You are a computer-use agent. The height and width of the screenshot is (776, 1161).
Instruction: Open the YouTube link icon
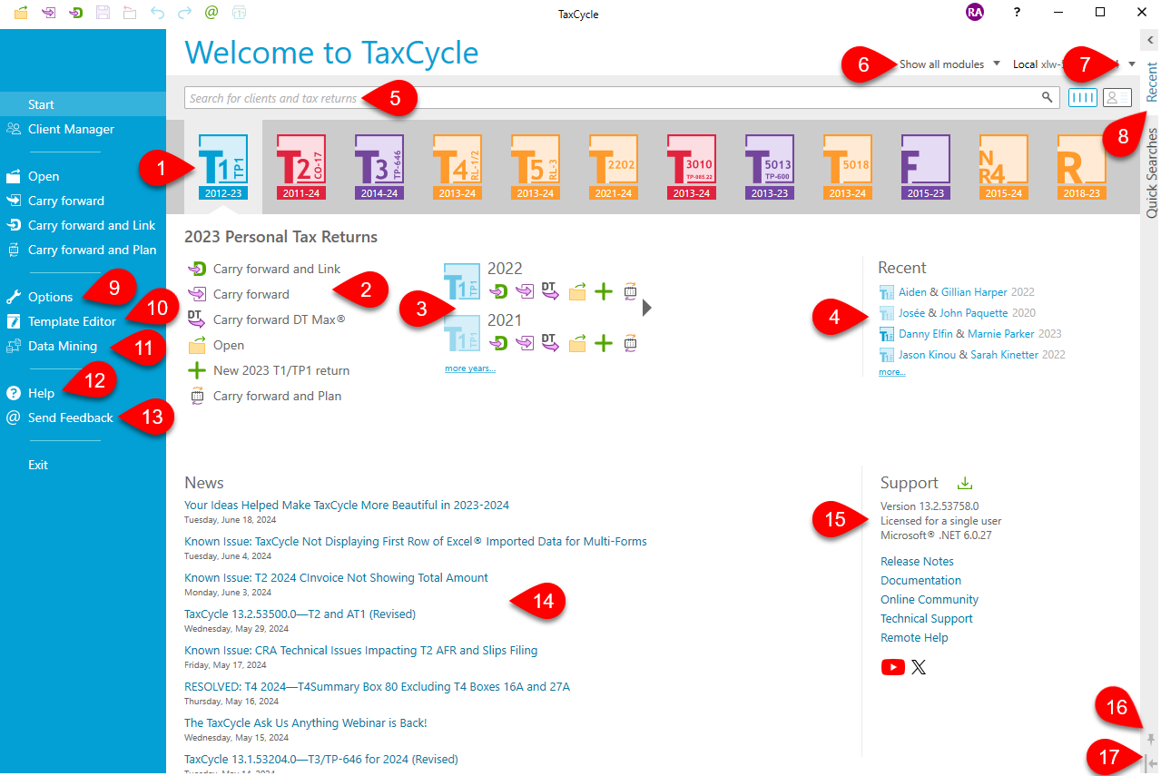[x=893, y=667]
